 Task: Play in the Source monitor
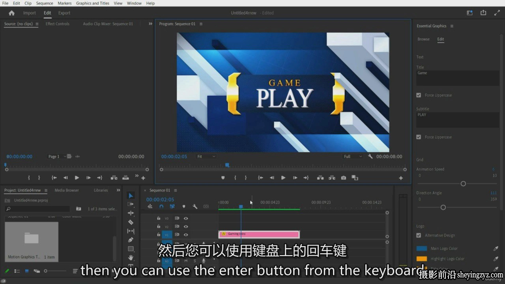77,178
